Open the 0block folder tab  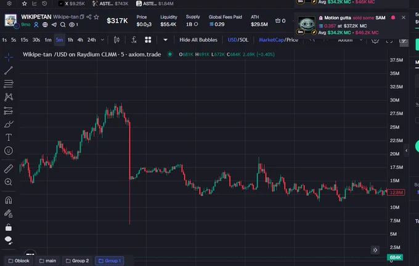click(x=18, y=260)
